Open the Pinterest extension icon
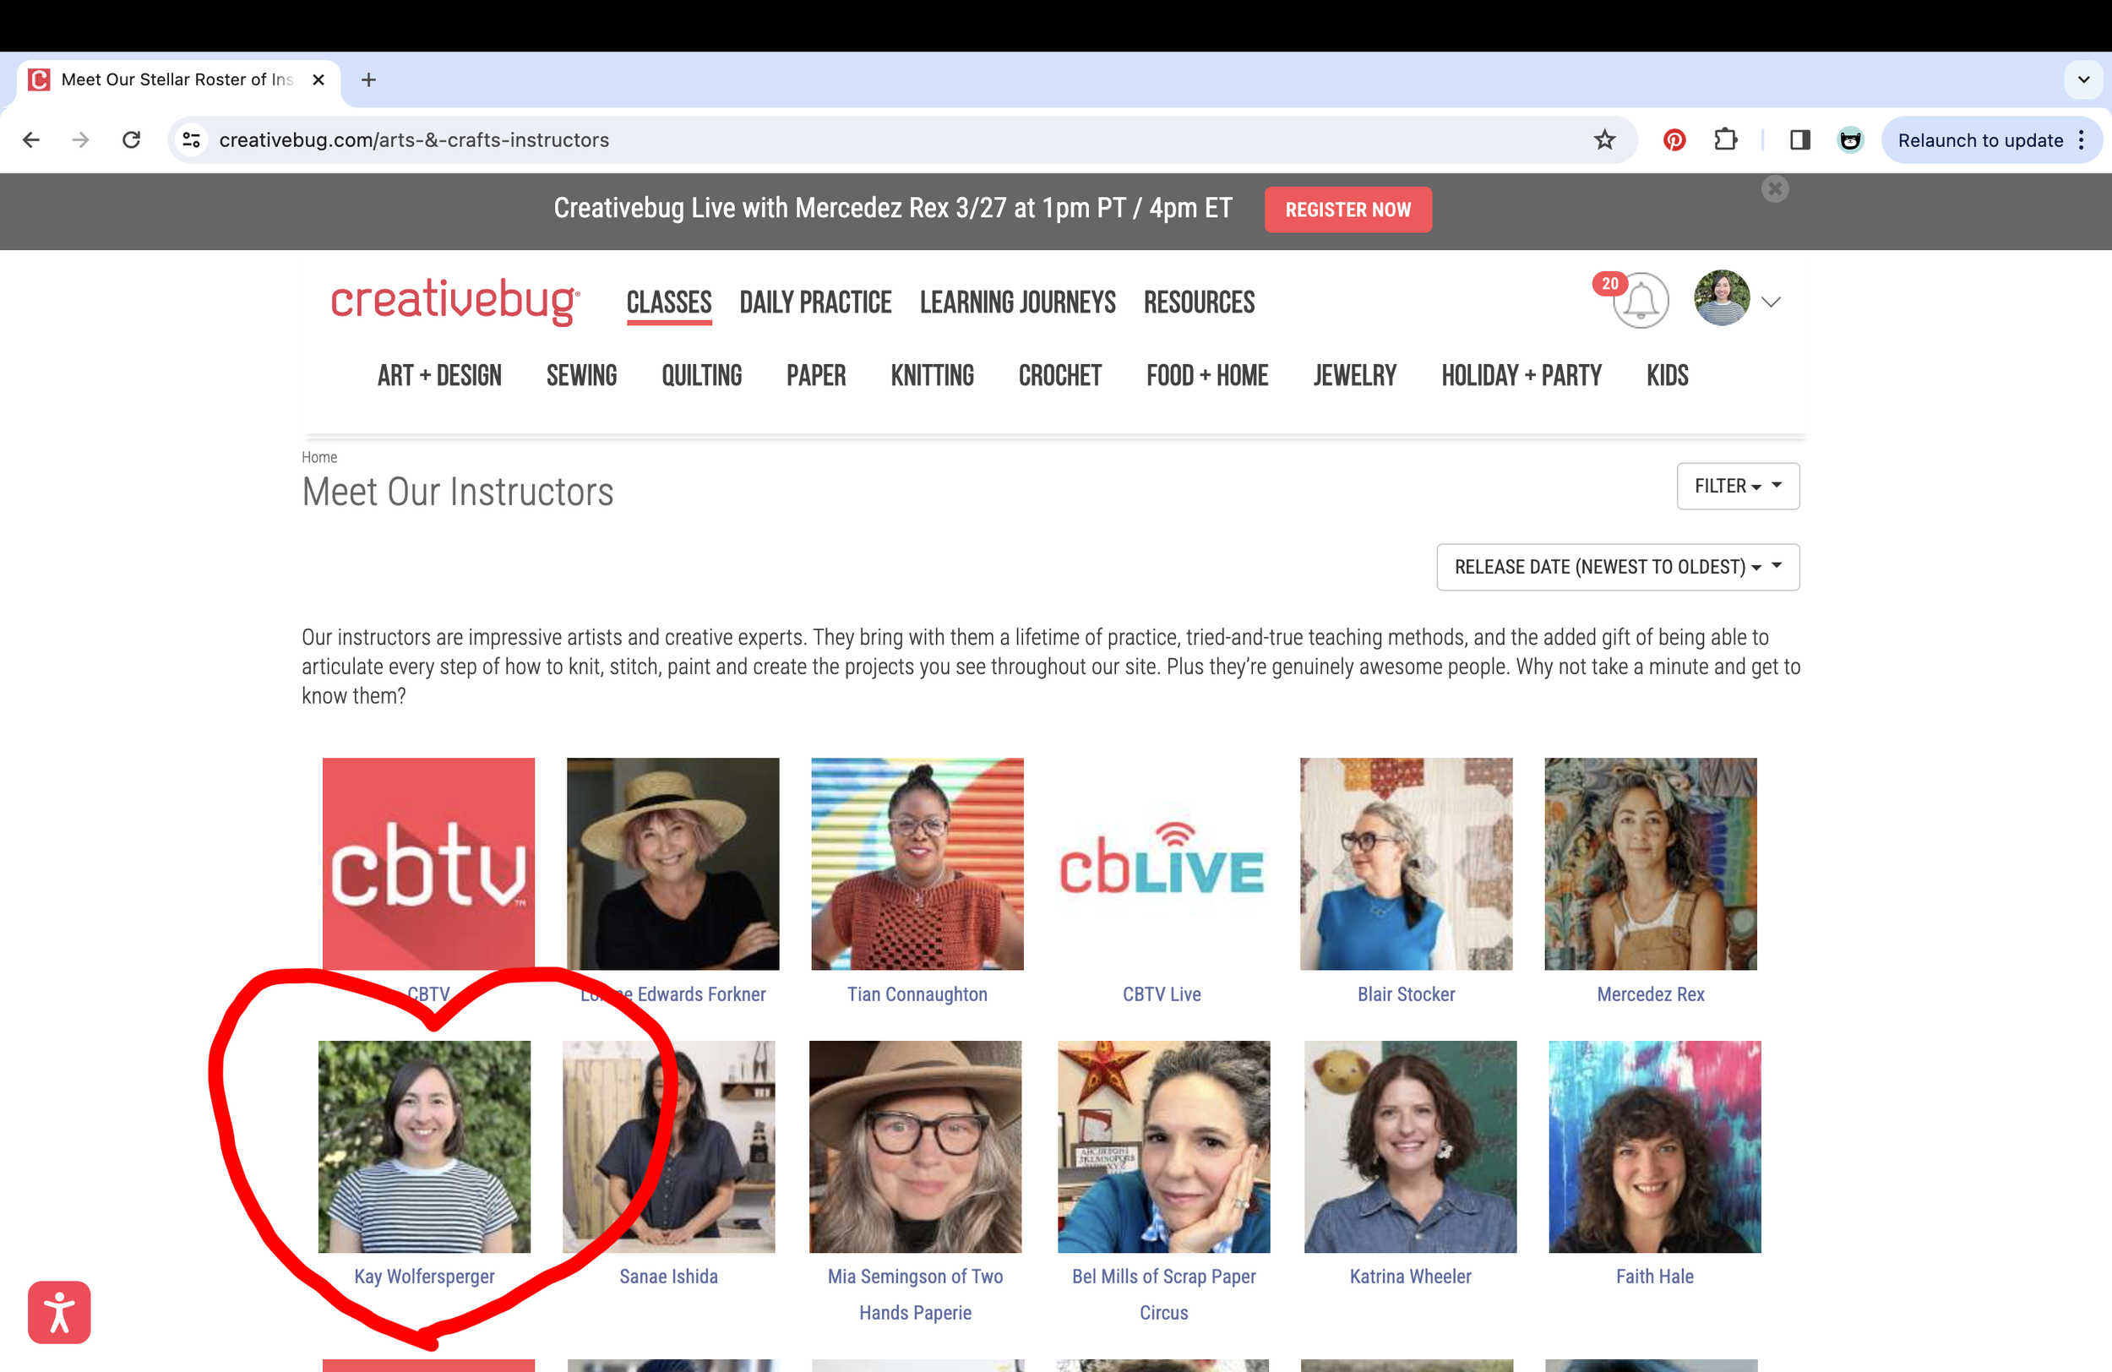The width and height of the screenshot is (2112, 1372). (x=1674, y=140)
